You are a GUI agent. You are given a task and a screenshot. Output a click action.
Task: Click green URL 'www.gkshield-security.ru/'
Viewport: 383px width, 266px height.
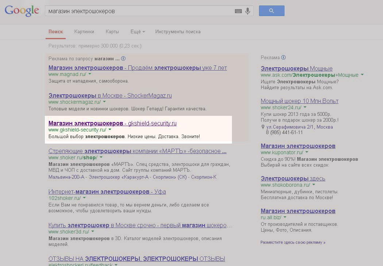tap(77, 130)
